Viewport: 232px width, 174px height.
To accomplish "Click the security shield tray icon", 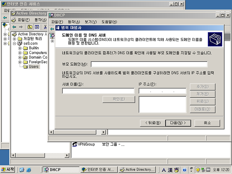I will (x=198, y=170).
